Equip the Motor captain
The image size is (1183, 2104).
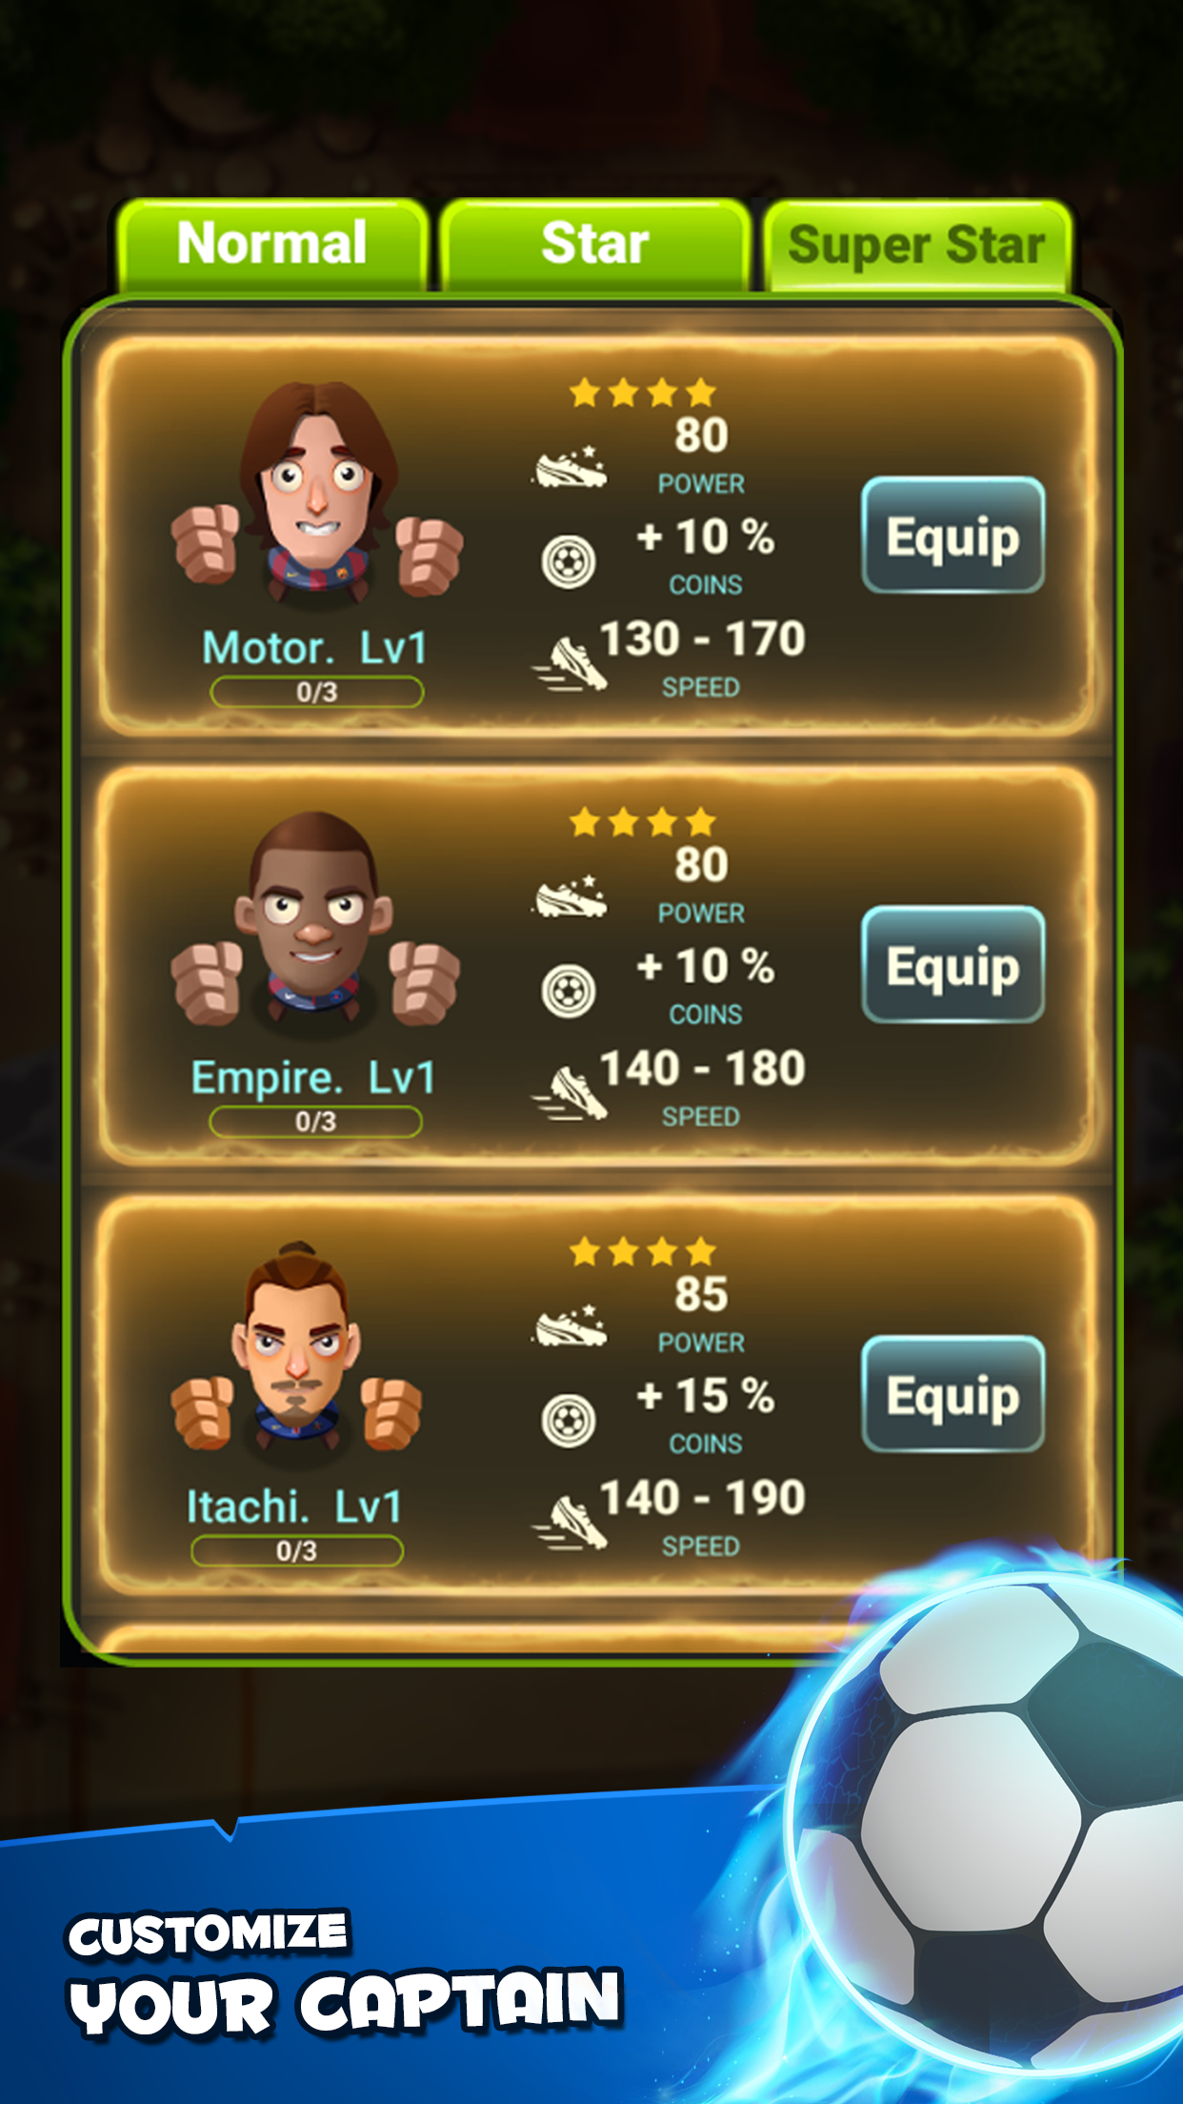point(952,536)
